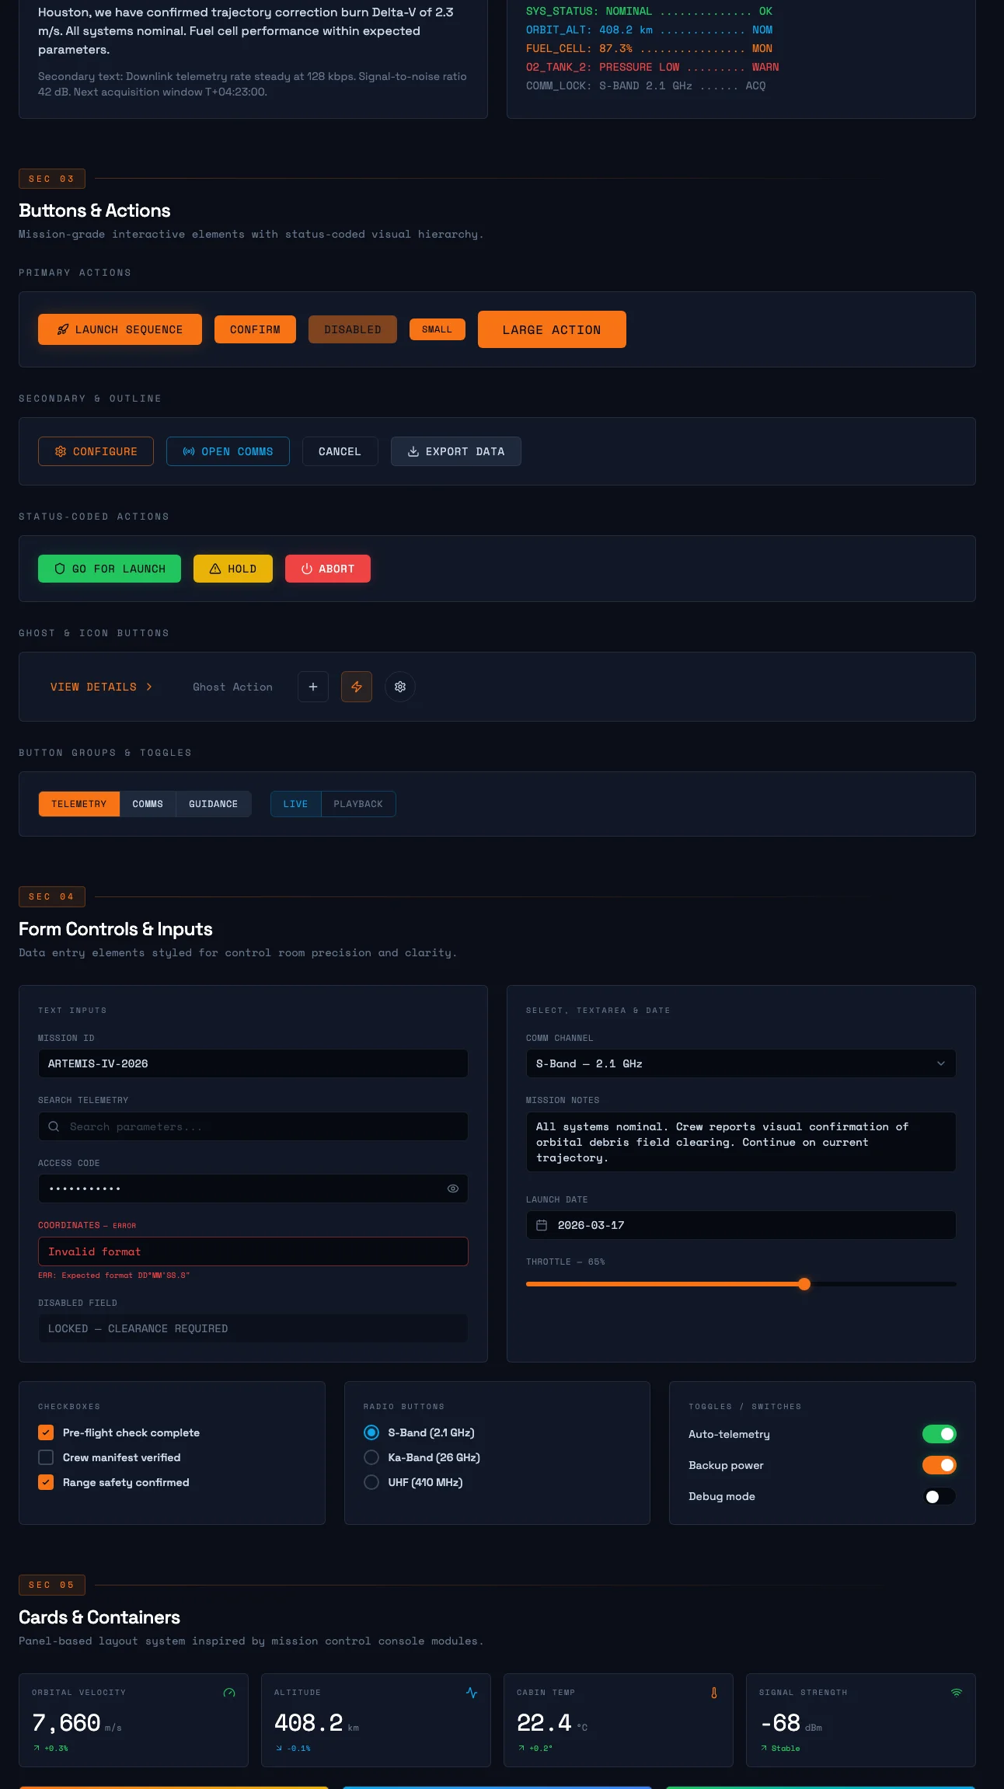1004x1789 pixels.
Task: Click the gauge icon on Orbital Velocity card
Action: click(229, 1693)
